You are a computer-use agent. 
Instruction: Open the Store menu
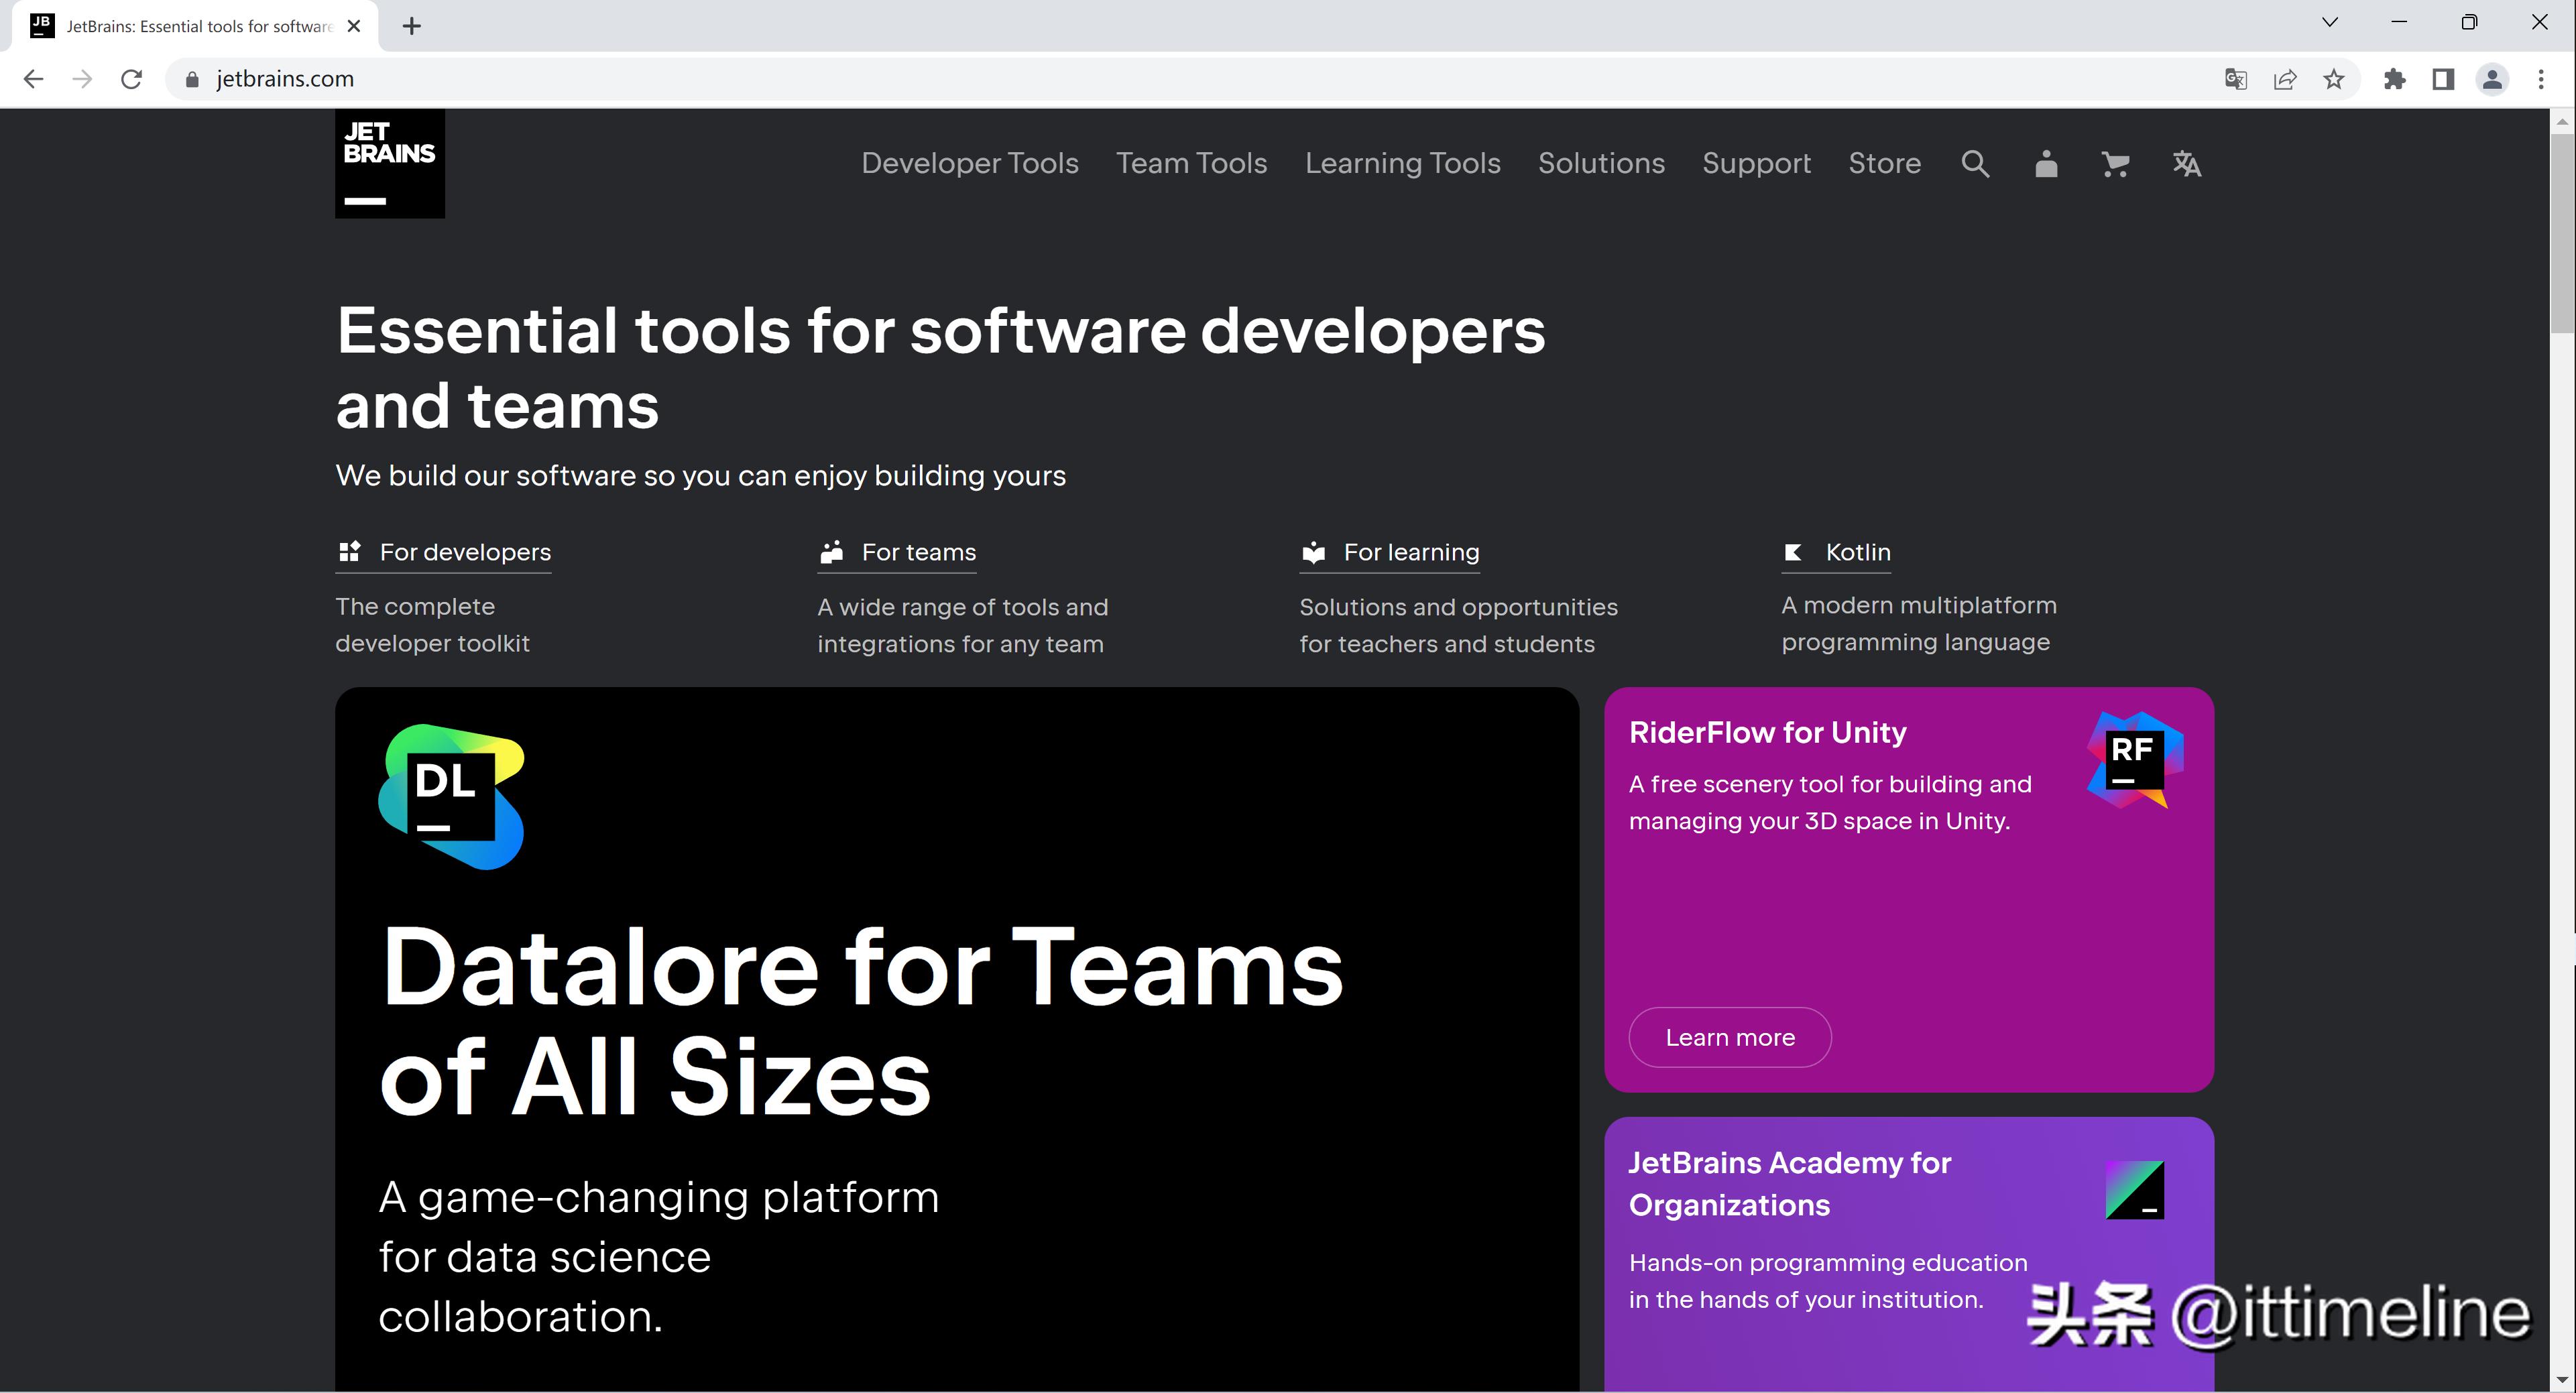point(1884,163)
